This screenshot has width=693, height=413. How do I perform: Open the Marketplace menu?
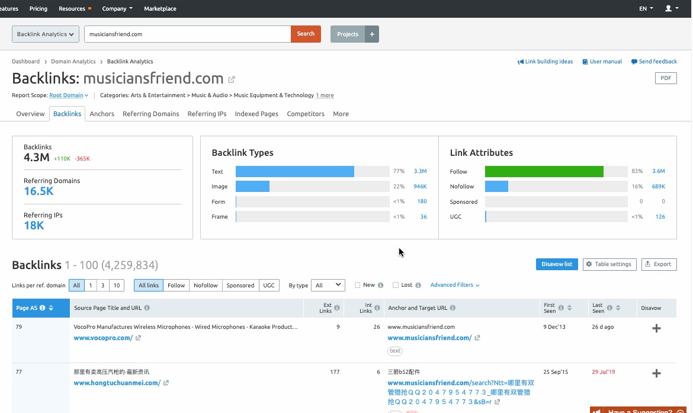(160, 8)
